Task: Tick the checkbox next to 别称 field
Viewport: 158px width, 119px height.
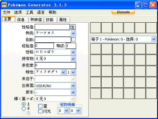Action: click(x=74, y=40)
